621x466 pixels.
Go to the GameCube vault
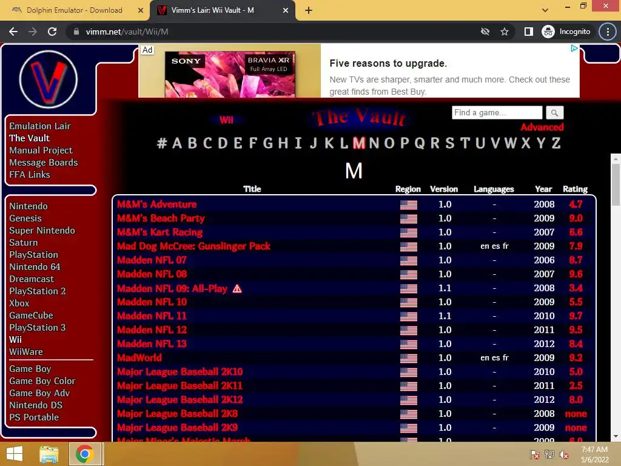(32, 316)
